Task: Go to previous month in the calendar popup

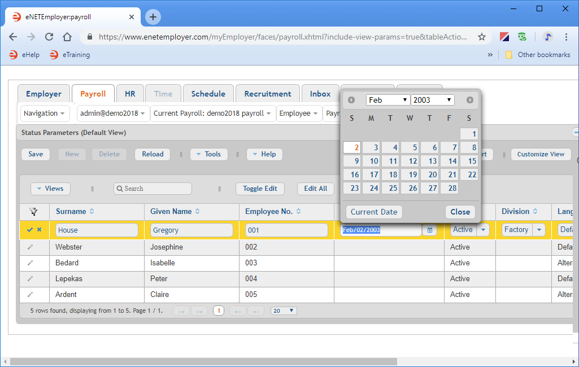Action: point(351,100)
